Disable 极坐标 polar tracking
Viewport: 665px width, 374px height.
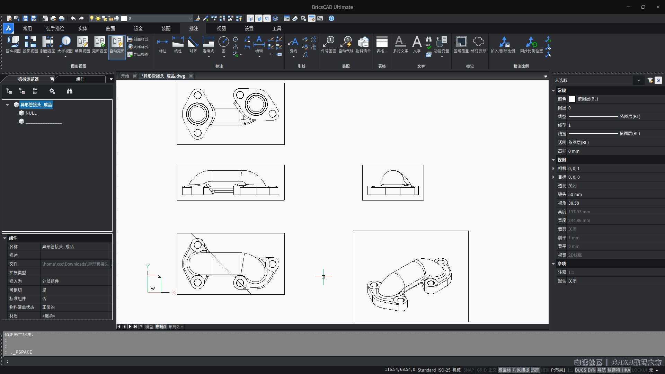pyautogui.click(x=505, y=370)
